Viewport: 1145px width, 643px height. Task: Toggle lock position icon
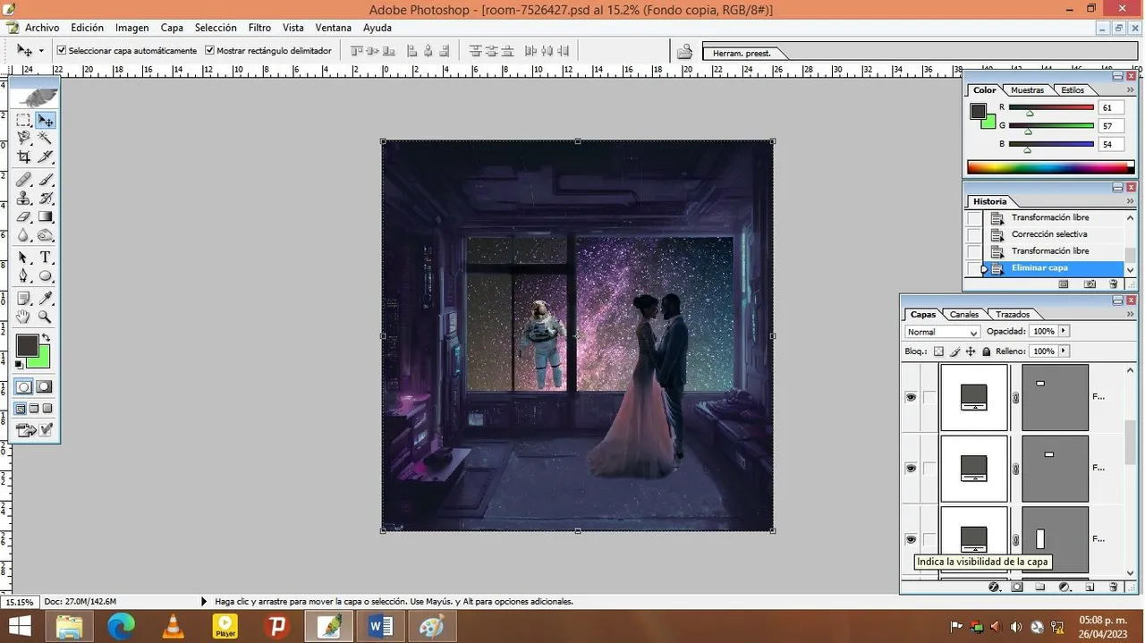coord(971,351)
